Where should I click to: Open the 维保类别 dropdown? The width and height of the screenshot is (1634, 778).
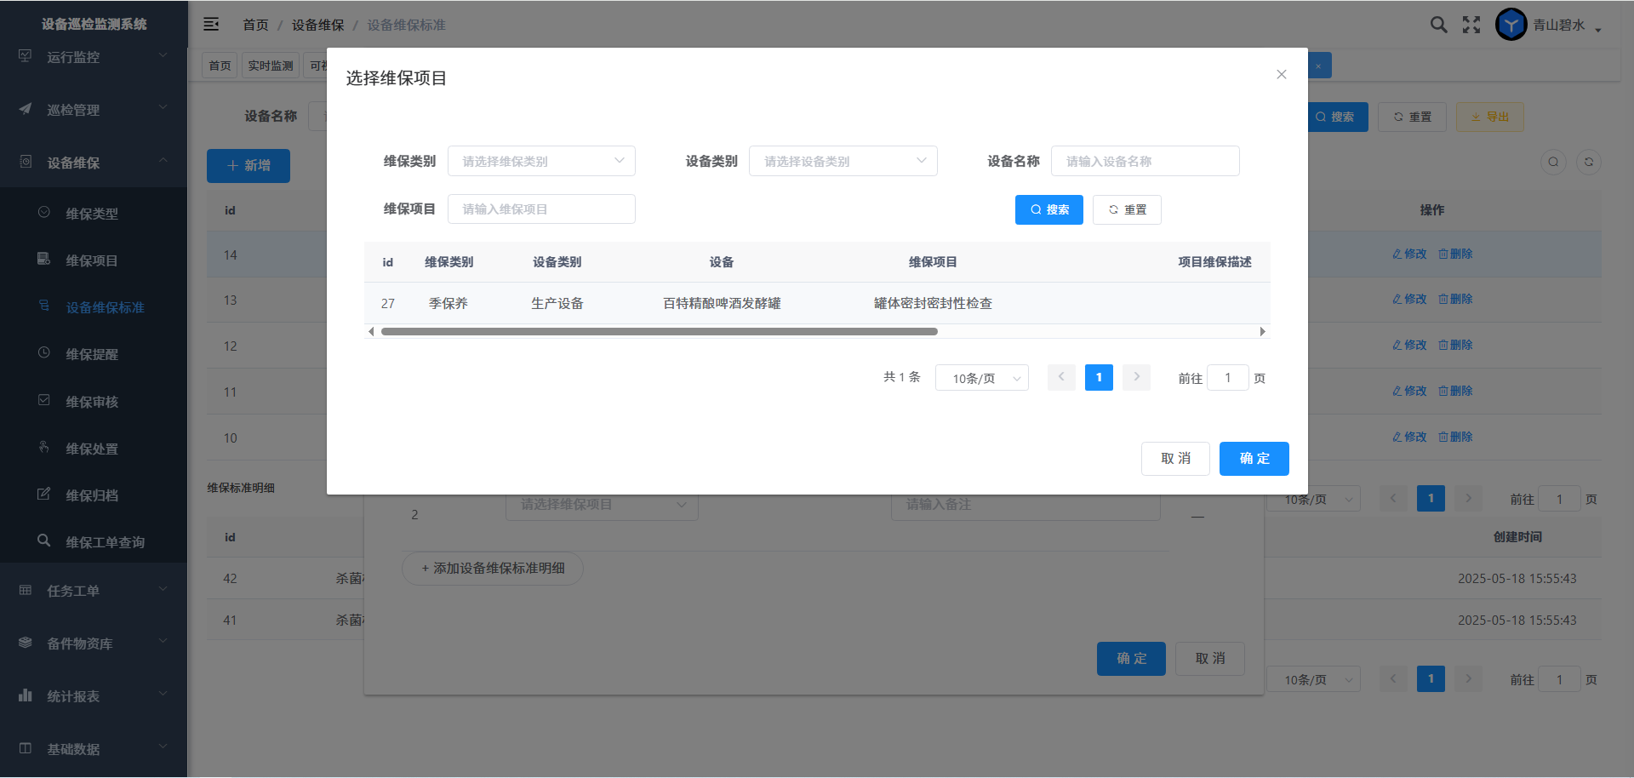(x=541, y=161)
